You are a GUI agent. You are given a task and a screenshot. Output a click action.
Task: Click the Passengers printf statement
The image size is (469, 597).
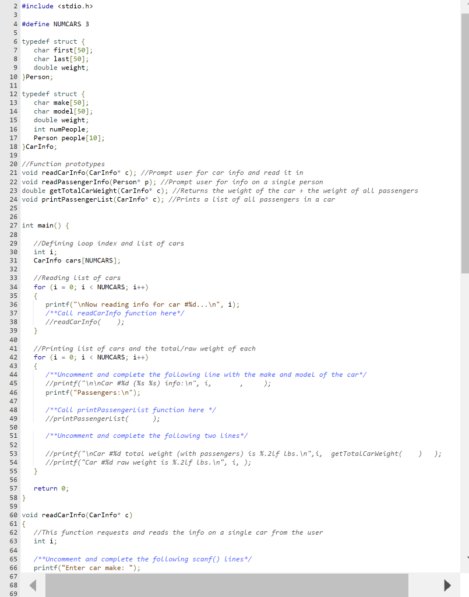(93, 392)
